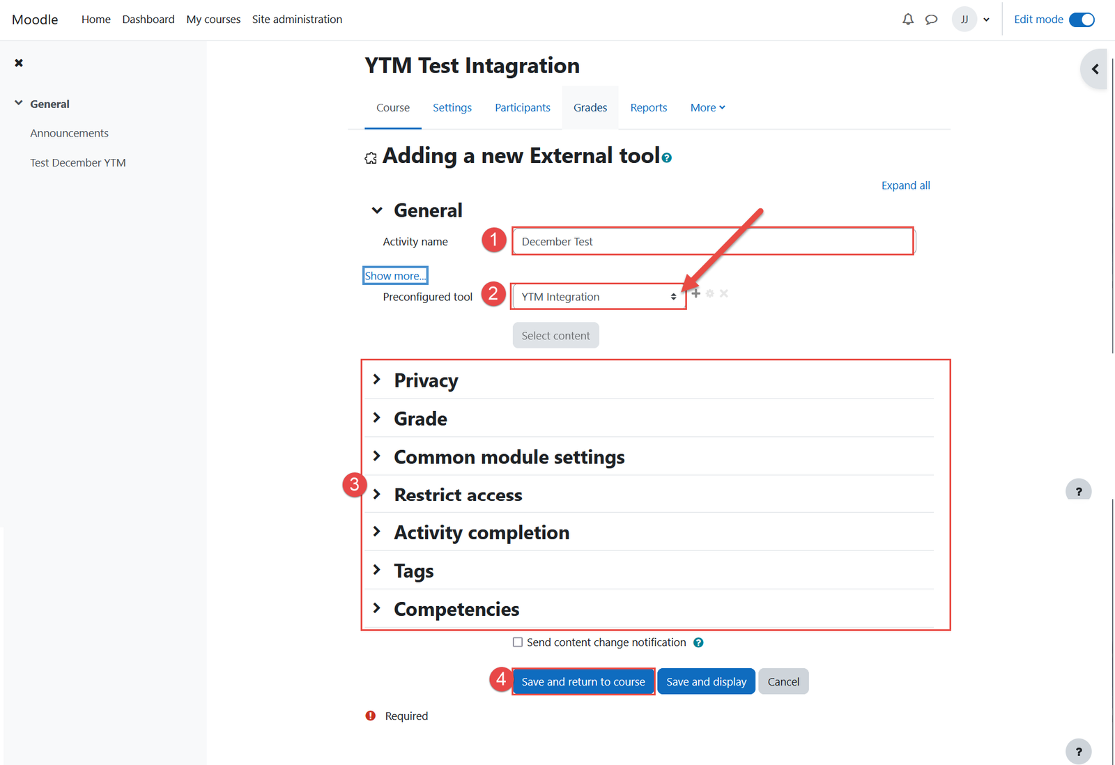Click the Activity name text field
The width and height of the screenshot is (1115, 765).
click(713, 242)
